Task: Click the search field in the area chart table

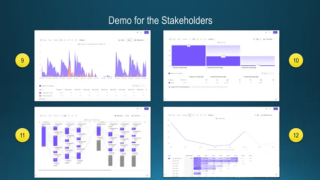Action: click(x=139, y=86)
